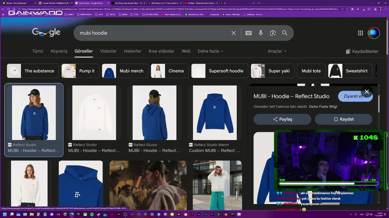Click the Paylaş share button

282,119
